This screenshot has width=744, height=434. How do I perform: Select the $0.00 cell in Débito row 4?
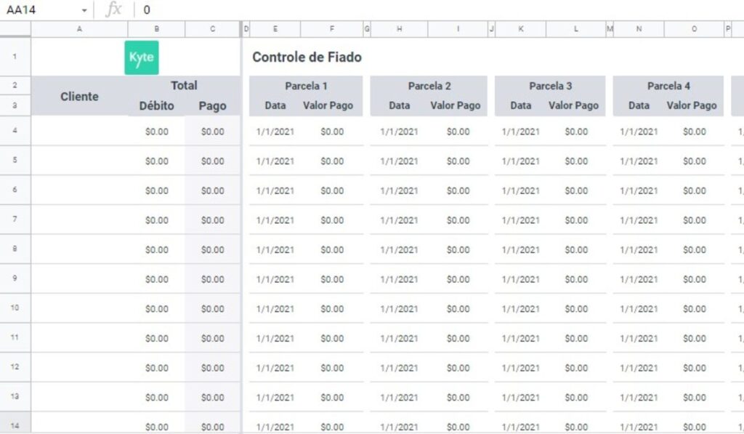[x=156, y=132]
